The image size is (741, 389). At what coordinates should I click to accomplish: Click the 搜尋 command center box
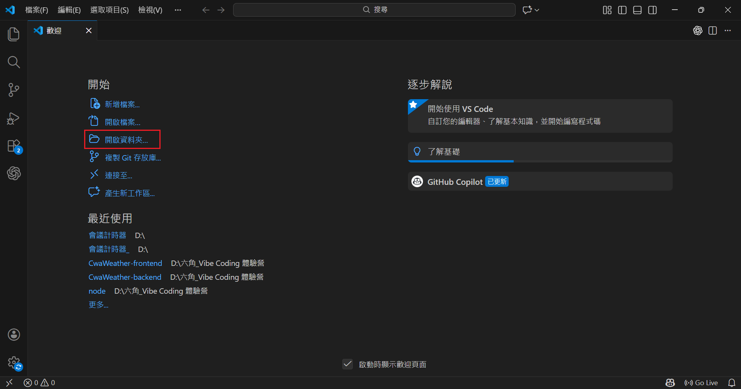[x=374, y=10]
